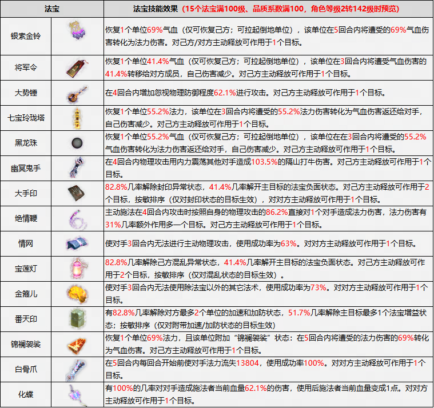Select the 绝情鞭 name cell
434x408 pixels.
pos(26,218)
